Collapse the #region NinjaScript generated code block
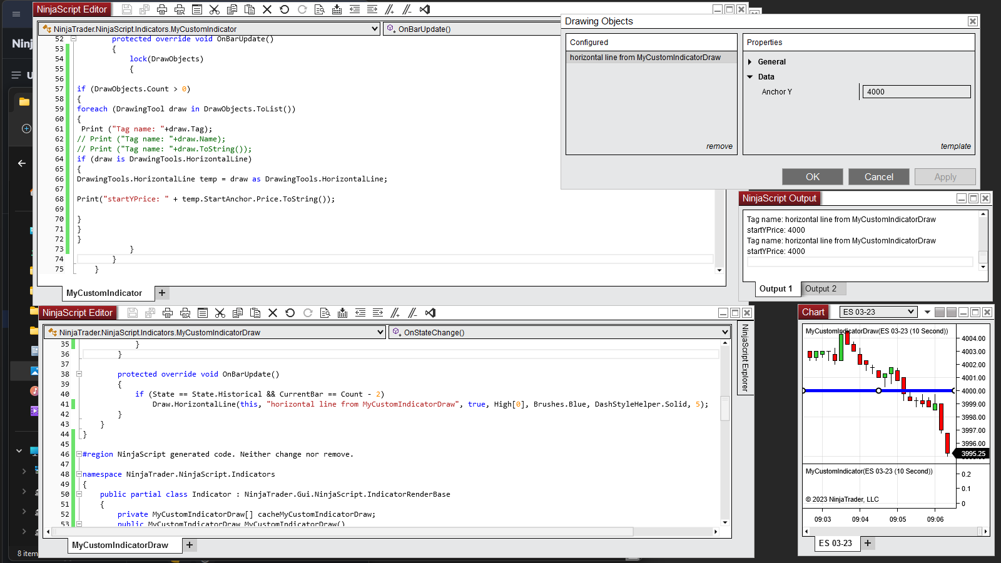This screenshot has height=563, width=1001. click(79, 454)
